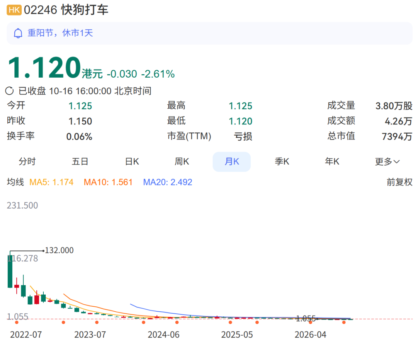Click the orange event dot above 2022-07
Image resolution: width=418 pixels, height=343 pixels.
(x=17, y=323)
